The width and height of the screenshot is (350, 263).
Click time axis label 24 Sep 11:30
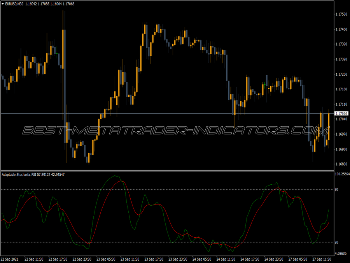pyautogui.click(x=226, y=259)
